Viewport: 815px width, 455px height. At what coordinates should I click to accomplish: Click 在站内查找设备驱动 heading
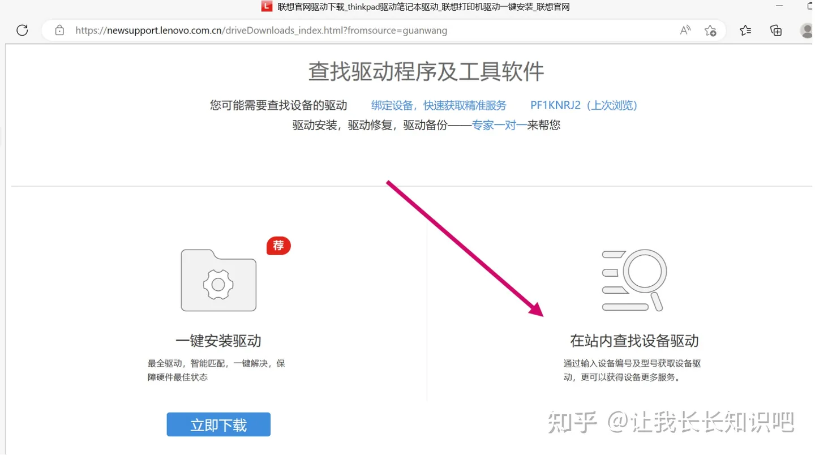tap(634, 341)
